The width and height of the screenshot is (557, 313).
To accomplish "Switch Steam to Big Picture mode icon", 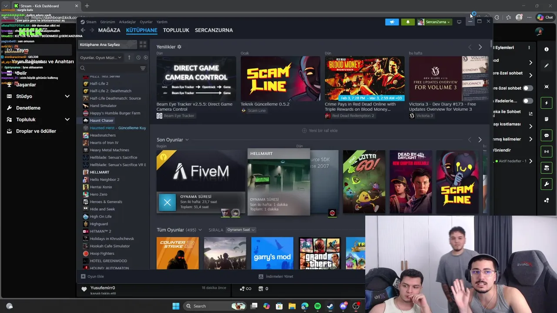I will tap(459, 22).
